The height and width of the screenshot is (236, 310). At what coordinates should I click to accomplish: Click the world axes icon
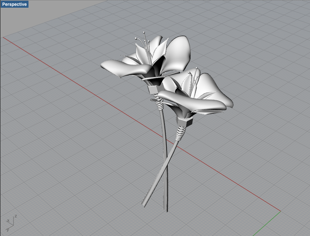pyautogui.click(x=11, y=223)
